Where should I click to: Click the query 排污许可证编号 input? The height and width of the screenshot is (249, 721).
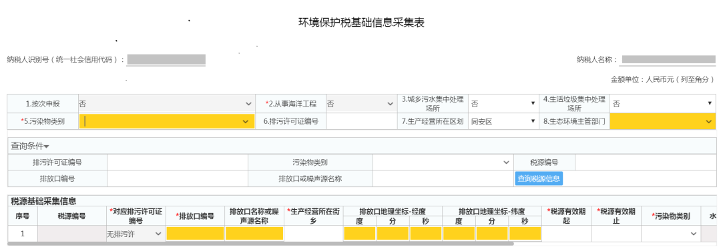178,162
